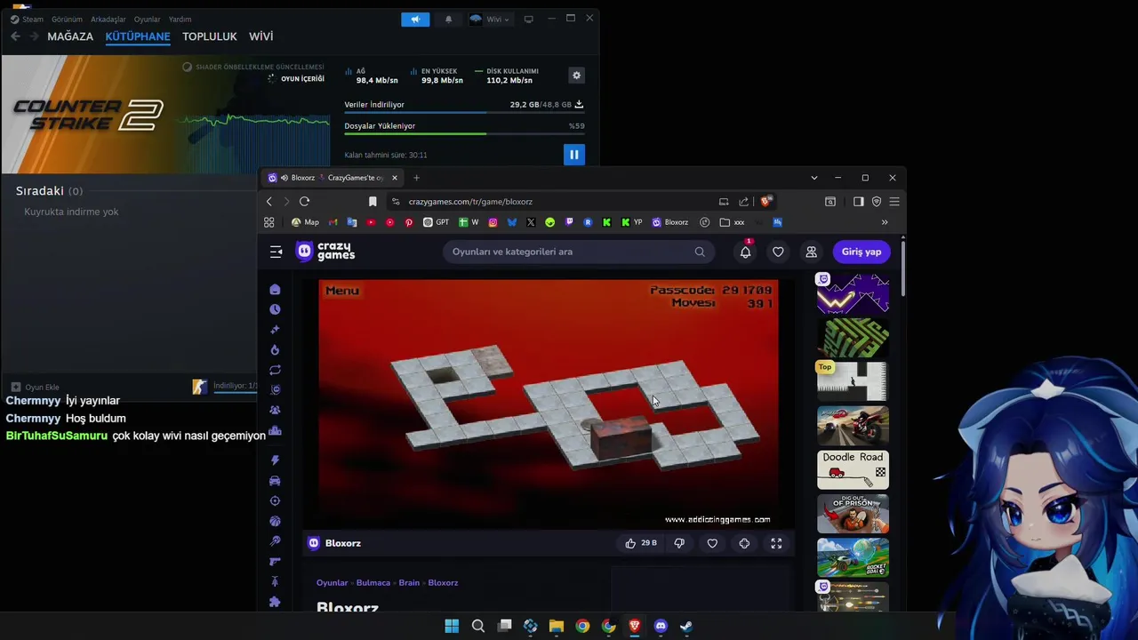Open the MAĞAZA tab in Steam
1138x640 pixels.
pyautogui.click(x=70, y=36)
